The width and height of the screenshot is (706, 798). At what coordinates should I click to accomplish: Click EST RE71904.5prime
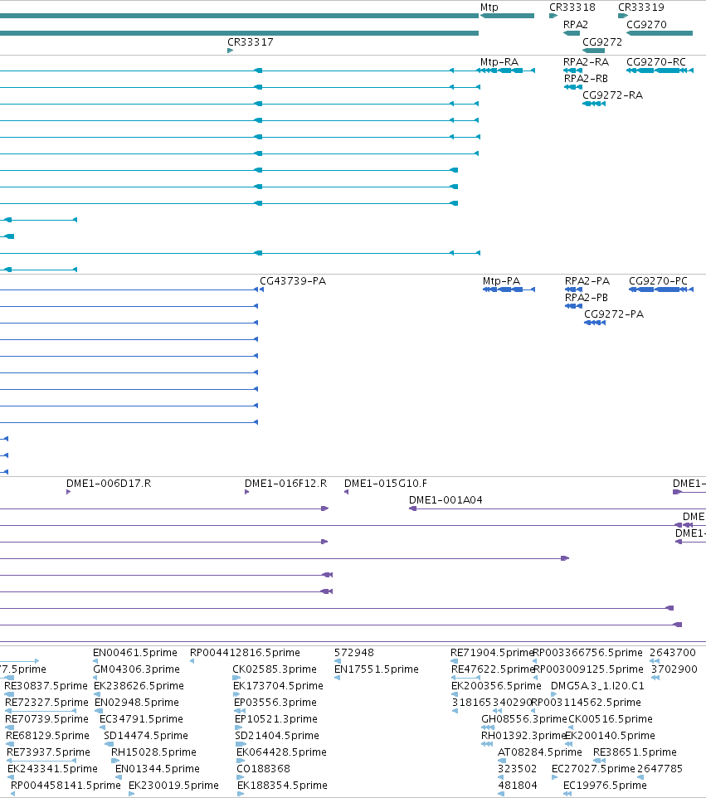click(x=492, y=653)
